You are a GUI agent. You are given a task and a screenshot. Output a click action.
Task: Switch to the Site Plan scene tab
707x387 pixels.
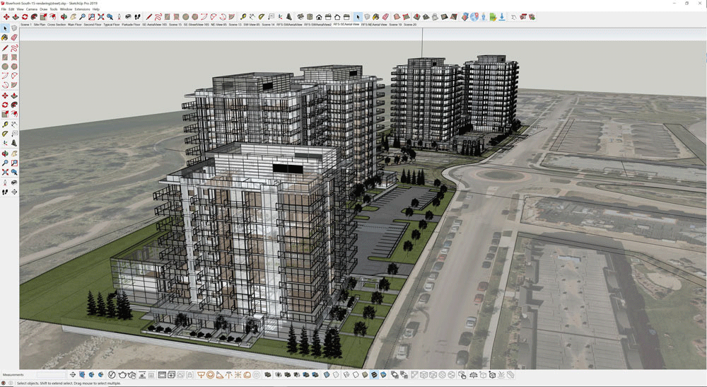point(40,24)
